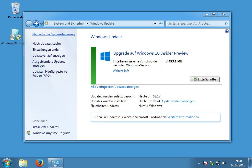Viewport: 252px width, 168px height.
Task: Open Startseite der Systemsteuerung link
Action: [x=54, y=34]
